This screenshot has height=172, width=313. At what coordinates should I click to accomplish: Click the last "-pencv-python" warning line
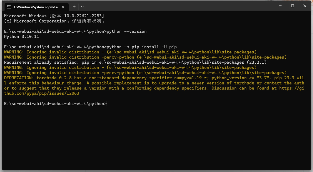145,73
